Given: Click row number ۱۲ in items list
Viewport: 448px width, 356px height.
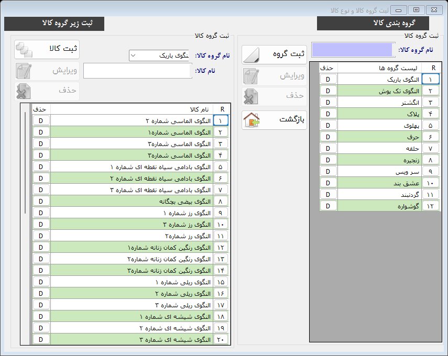Looking at the screenshot, I should point(221,247).
